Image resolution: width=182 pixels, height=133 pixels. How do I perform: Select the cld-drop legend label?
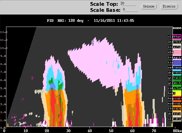(x=175, y=119)
